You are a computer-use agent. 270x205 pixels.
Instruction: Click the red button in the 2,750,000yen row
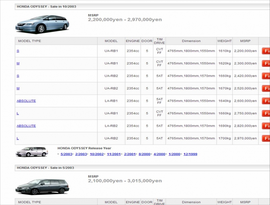(x=266, y=113)
